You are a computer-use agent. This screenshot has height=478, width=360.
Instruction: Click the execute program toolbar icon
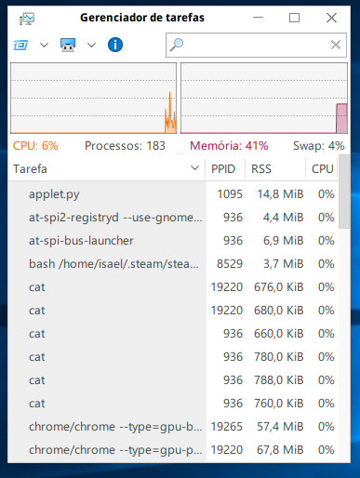(20, 46)
